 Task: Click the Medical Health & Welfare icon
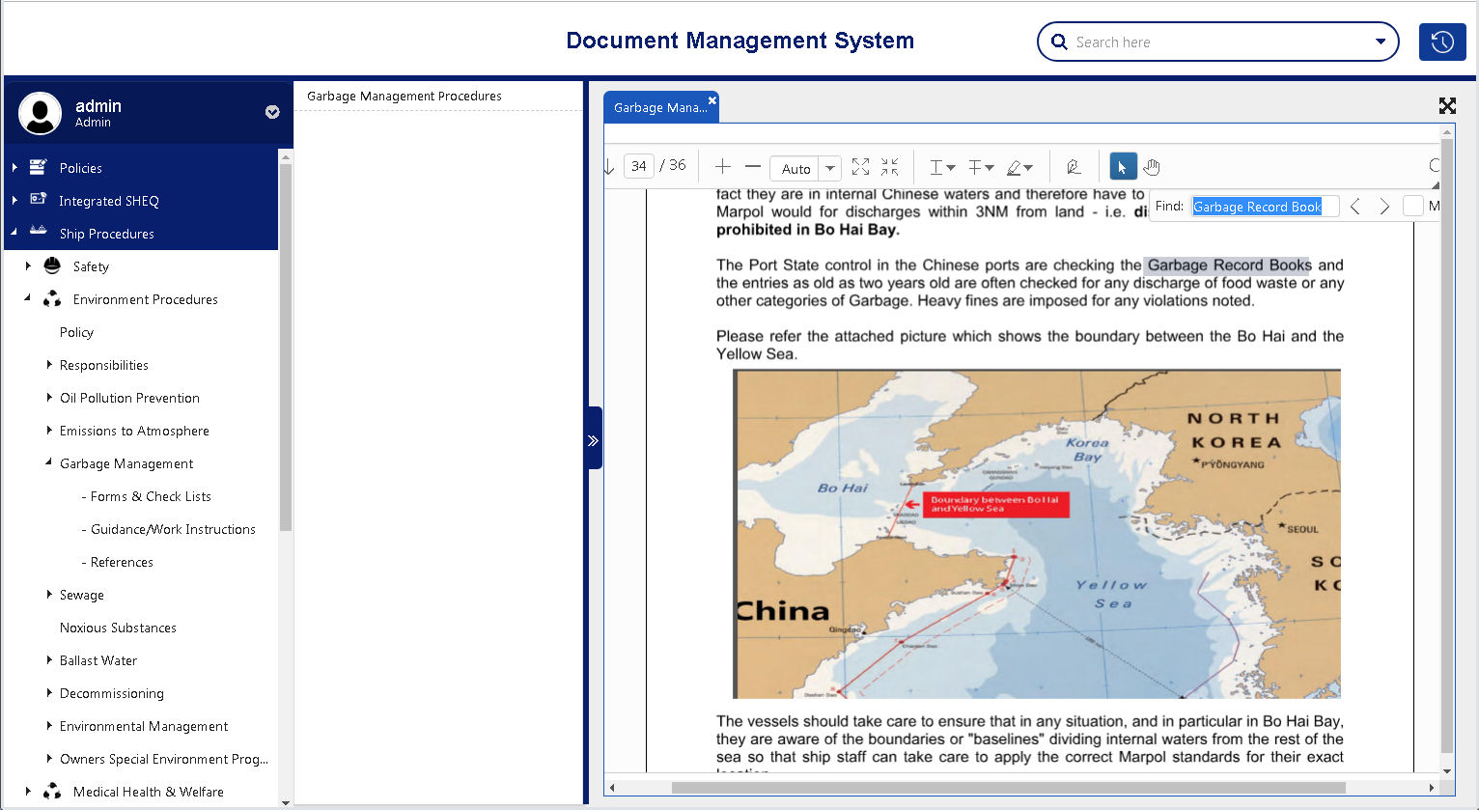coord(52,791)
